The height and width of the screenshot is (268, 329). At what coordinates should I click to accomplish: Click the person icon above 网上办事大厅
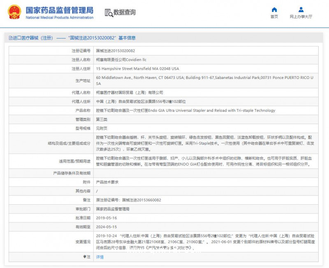tap(300, 10)
